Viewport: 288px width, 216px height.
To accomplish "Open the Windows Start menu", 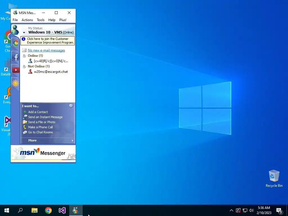I will (7, 210).
